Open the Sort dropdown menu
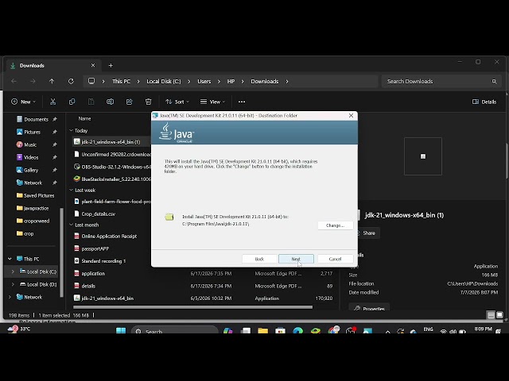 (177, 102)
